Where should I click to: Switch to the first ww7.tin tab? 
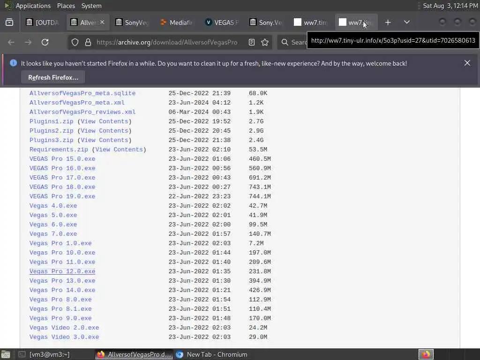tap(311, 22)
